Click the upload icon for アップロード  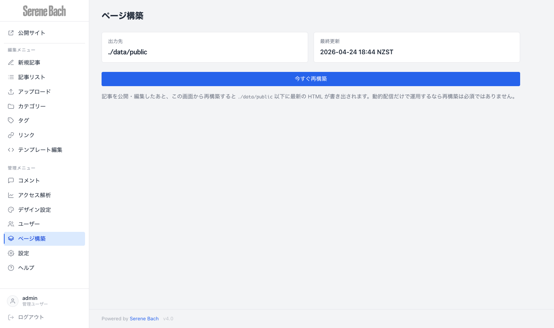[x=11, y=92]
